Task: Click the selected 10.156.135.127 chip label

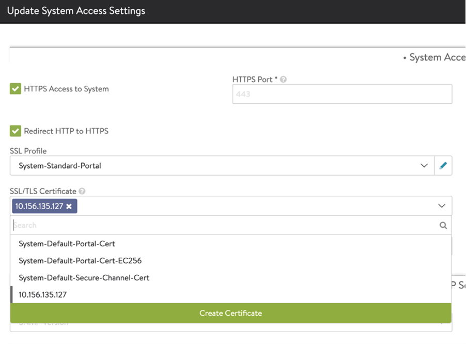Action: pos(39,206)
